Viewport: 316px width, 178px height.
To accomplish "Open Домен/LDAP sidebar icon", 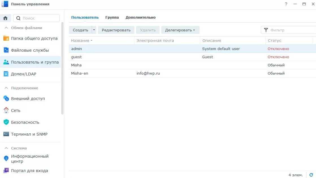I will (6, 74).
